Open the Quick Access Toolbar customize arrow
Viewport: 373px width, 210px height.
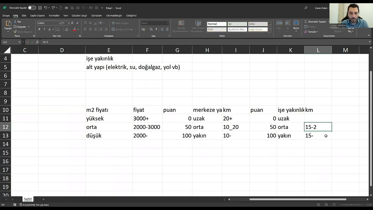pyautogui.click(x=102, y=8)
